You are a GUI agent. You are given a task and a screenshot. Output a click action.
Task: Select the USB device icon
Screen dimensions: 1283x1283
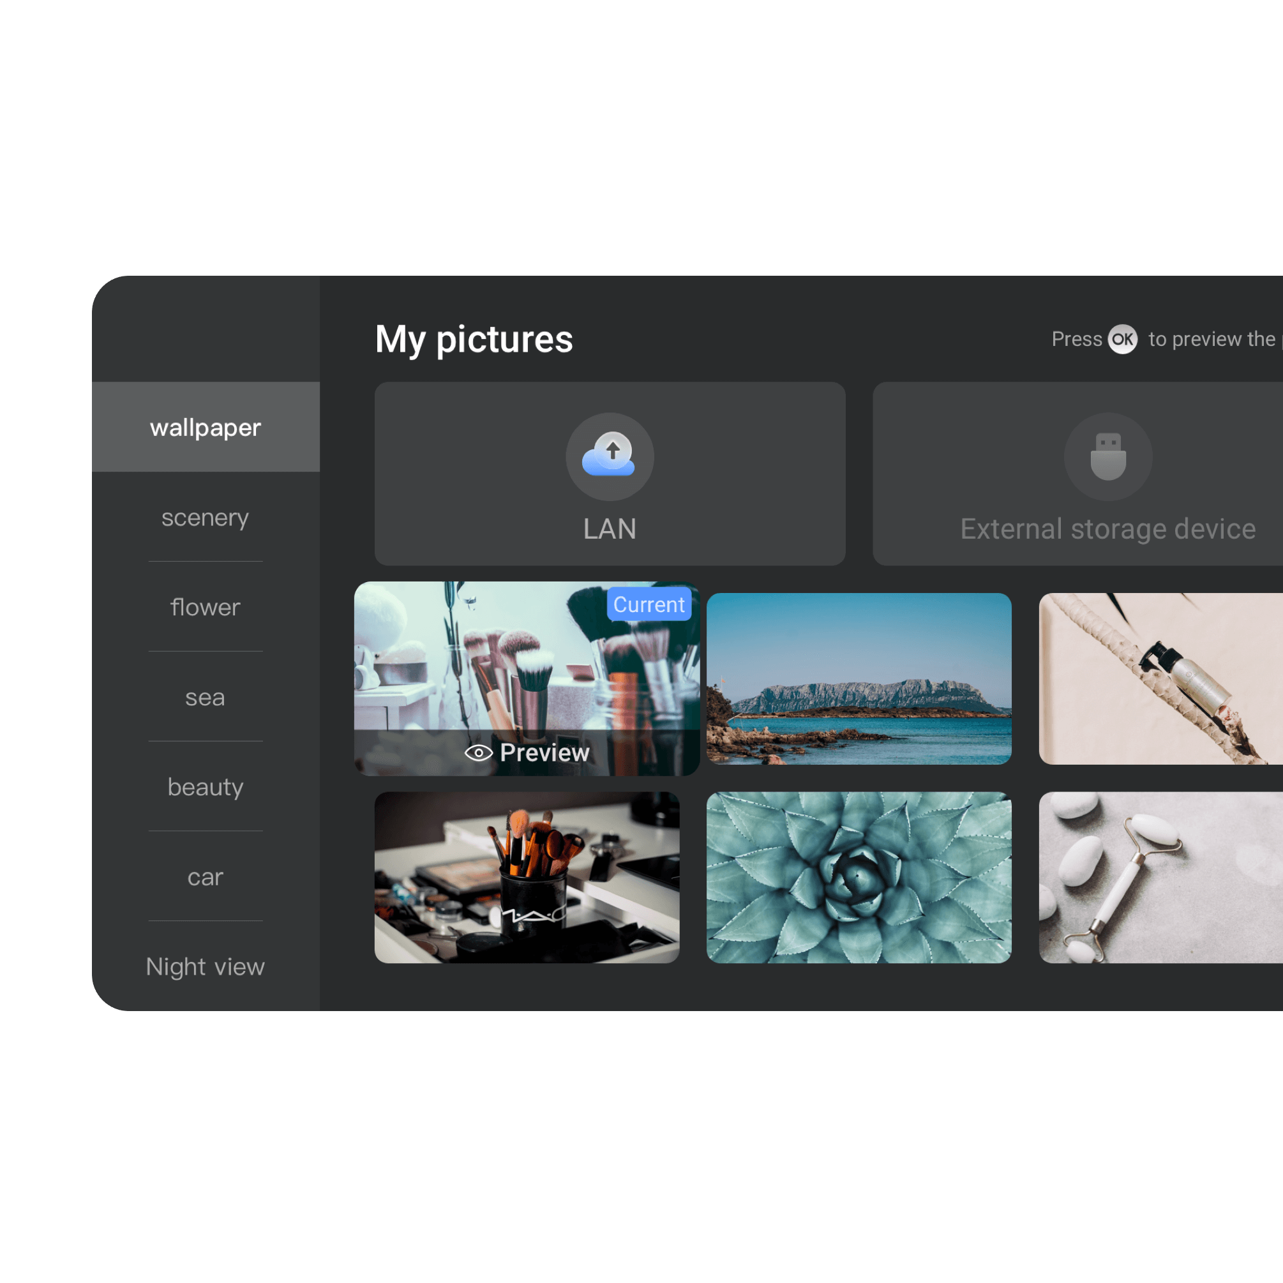1108,457
